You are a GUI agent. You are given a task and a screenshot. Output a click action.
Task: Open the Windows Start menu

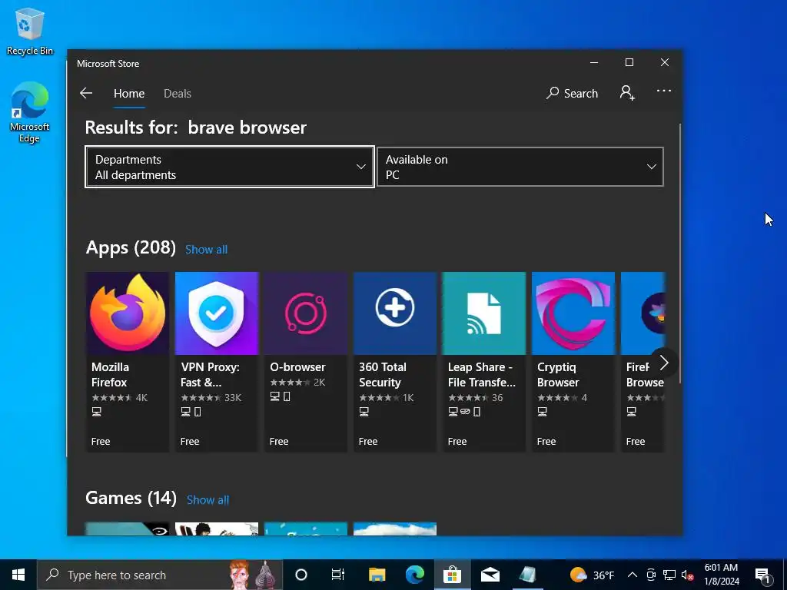click(18, 575)
